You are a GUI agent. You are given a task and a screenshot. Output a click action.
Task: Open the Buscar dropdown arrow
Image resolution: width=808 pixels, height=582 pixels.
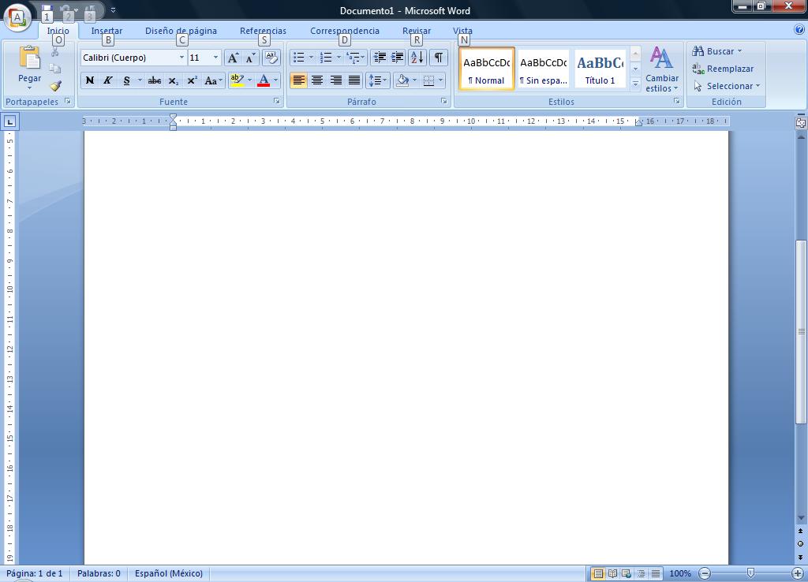739,51
